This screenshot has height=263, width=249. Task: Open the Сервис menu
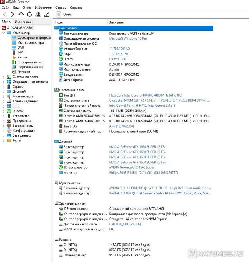click(61, 7)
